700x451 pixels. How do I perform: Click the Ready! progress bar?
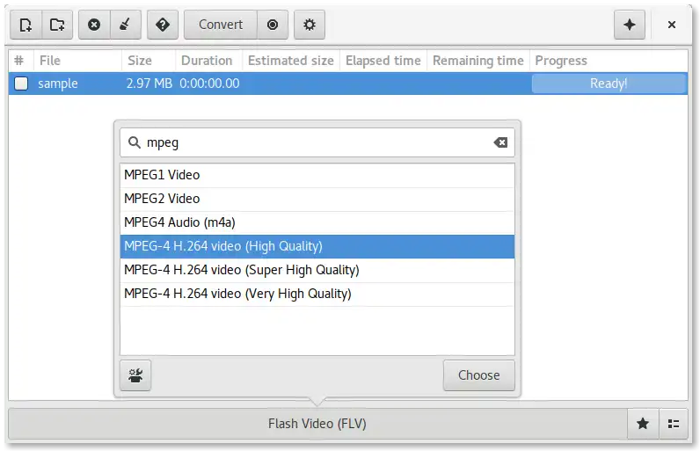pos(609,84)
